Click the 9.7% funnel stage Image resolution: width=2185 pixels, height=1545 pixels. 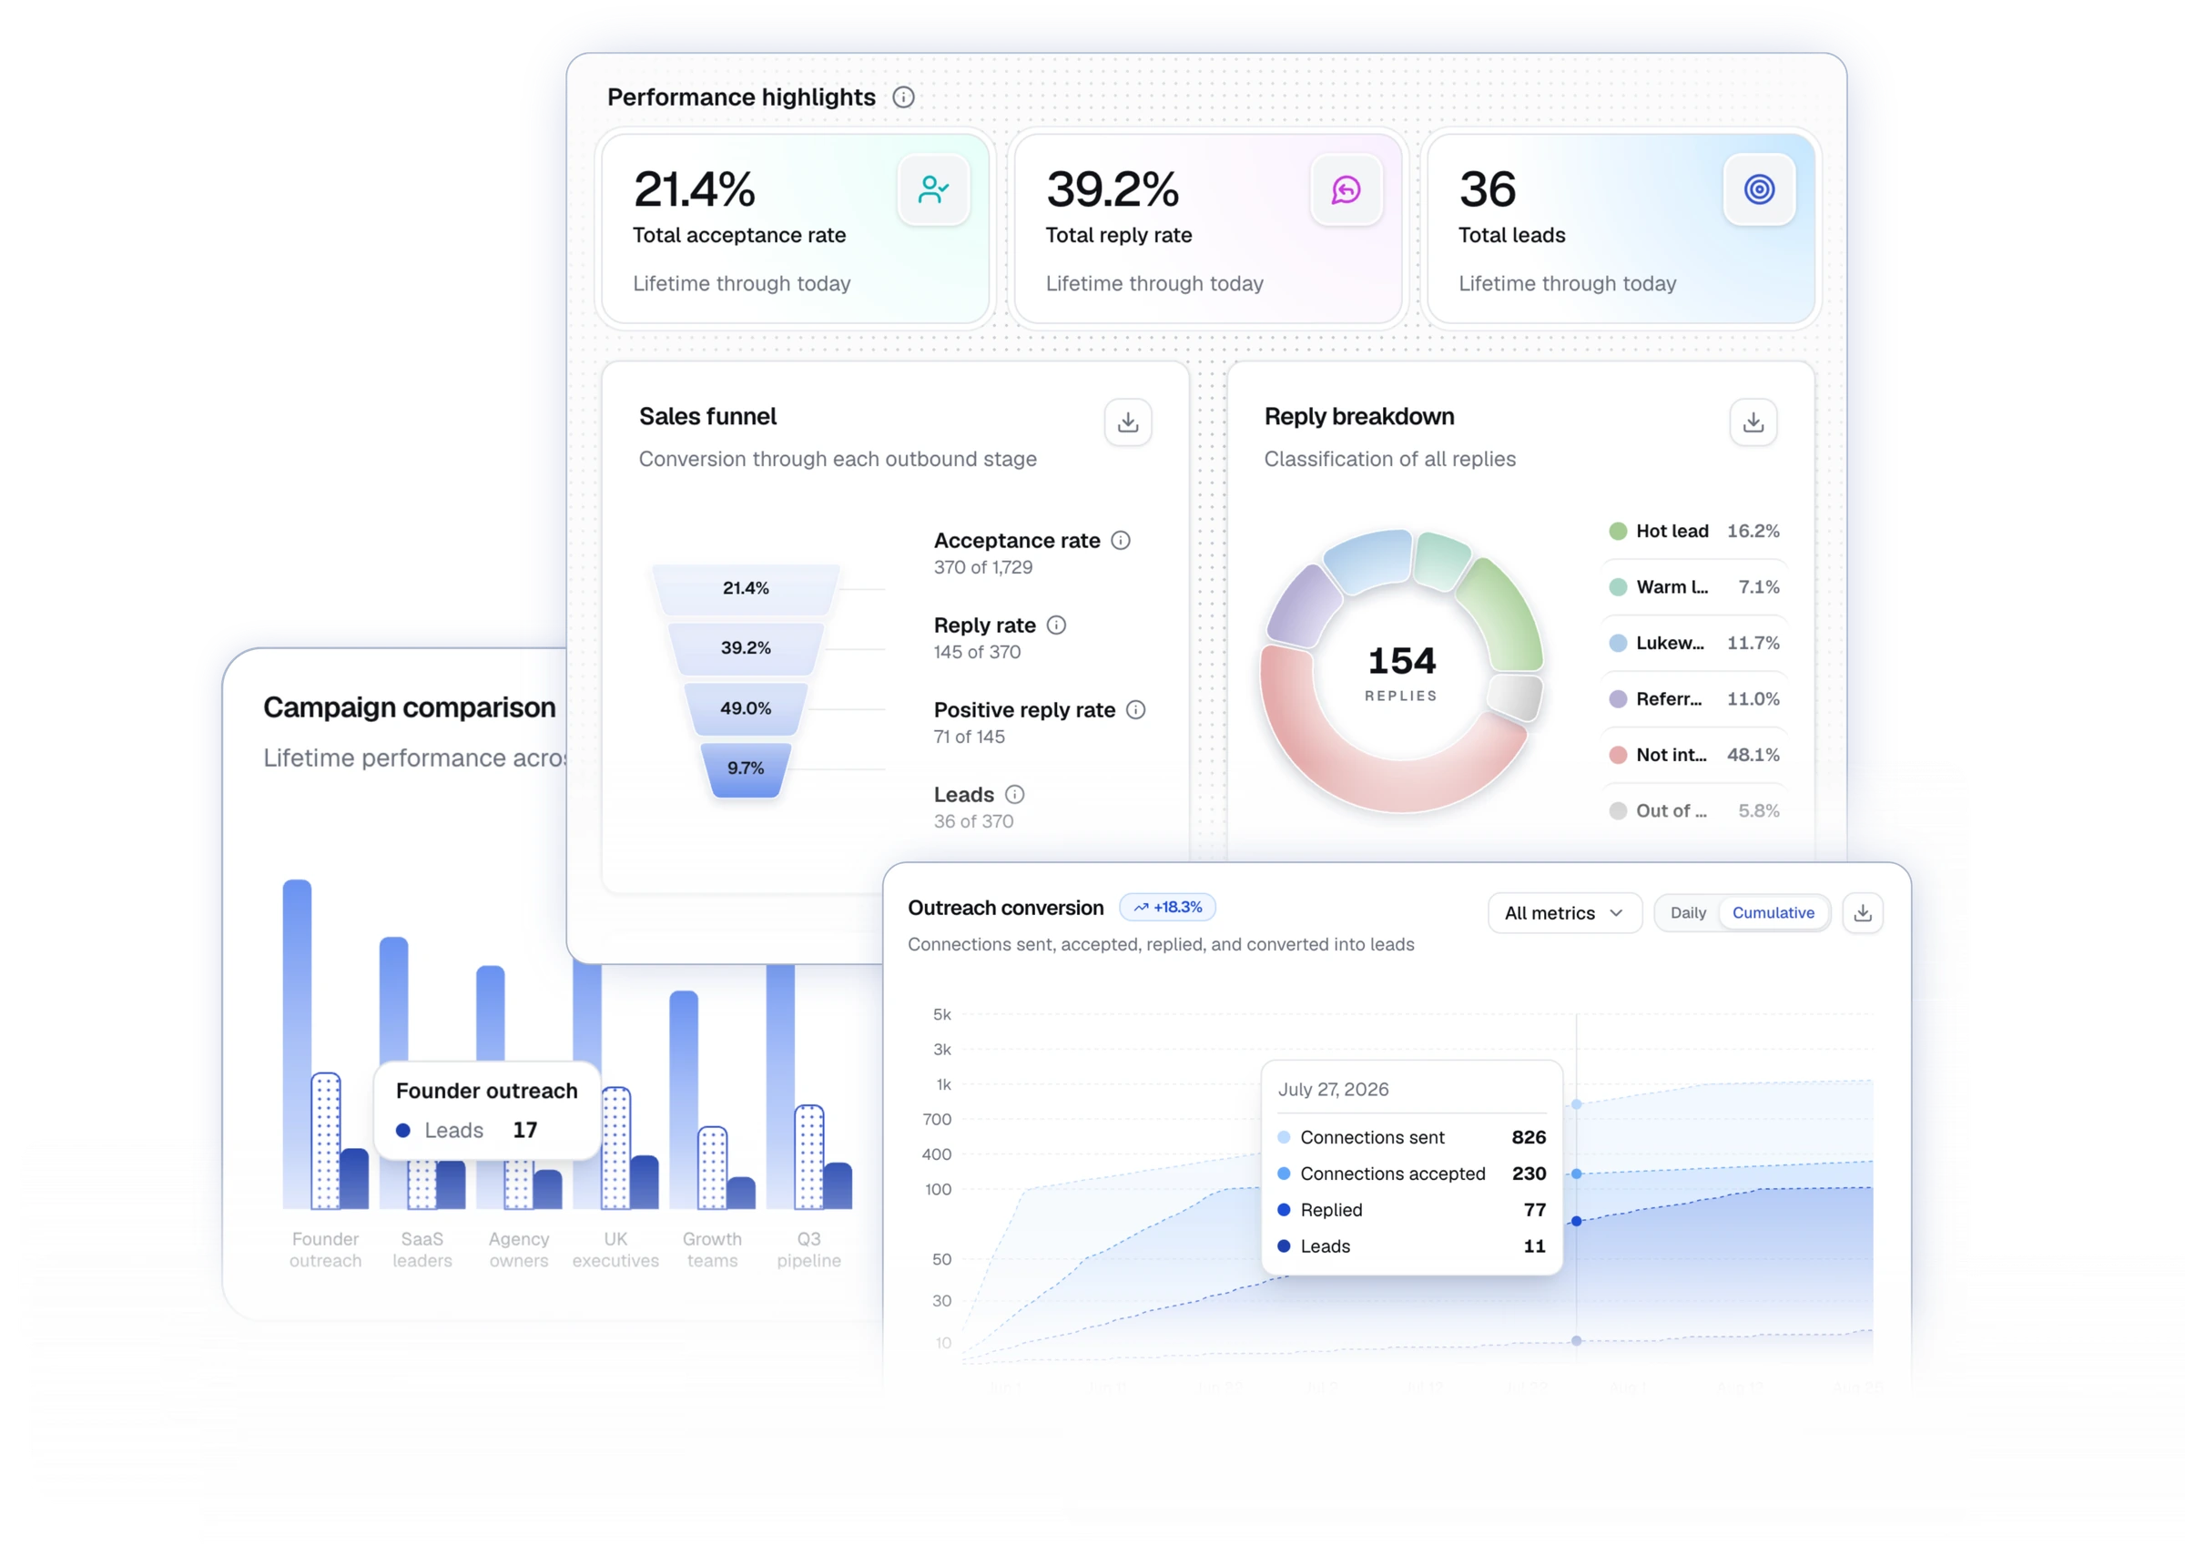[x=745, y=769]
